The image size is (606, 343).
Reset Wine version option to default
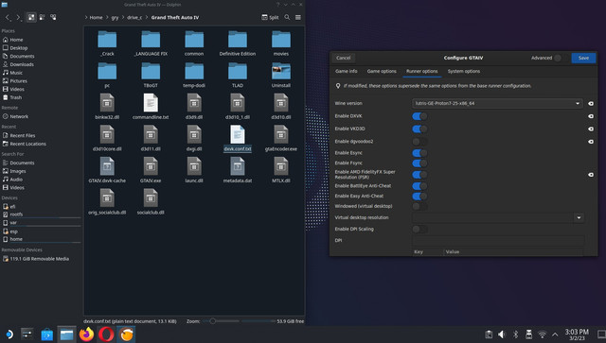(x=591, y=103)
